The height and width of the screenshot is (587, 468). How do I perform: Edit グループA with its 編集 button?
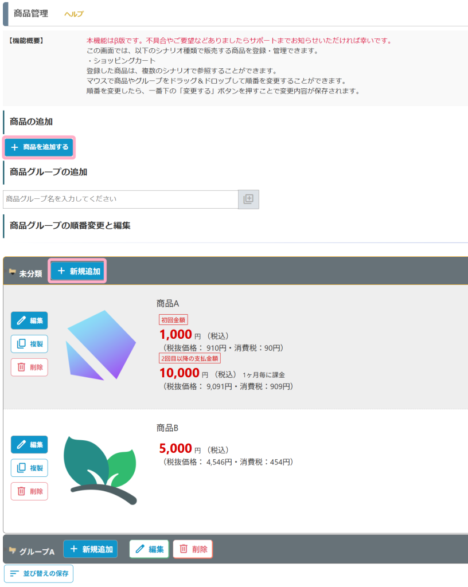149,549
